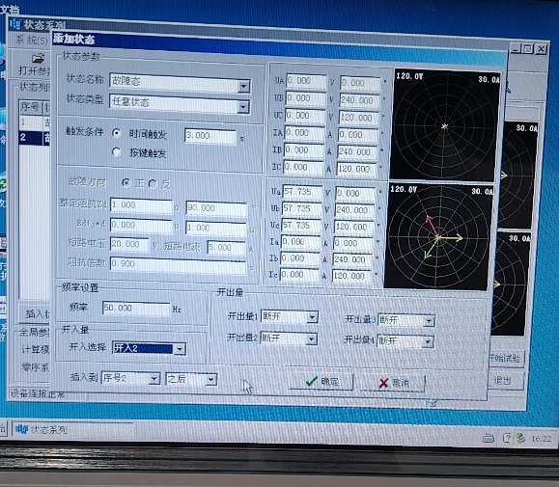Open the 系统(S) menu
559x487 pixels.
(x=31, y=40)
